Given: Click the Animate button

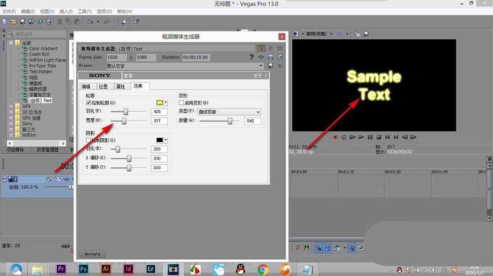Looking at the screenshot, I should pos(93,254).
